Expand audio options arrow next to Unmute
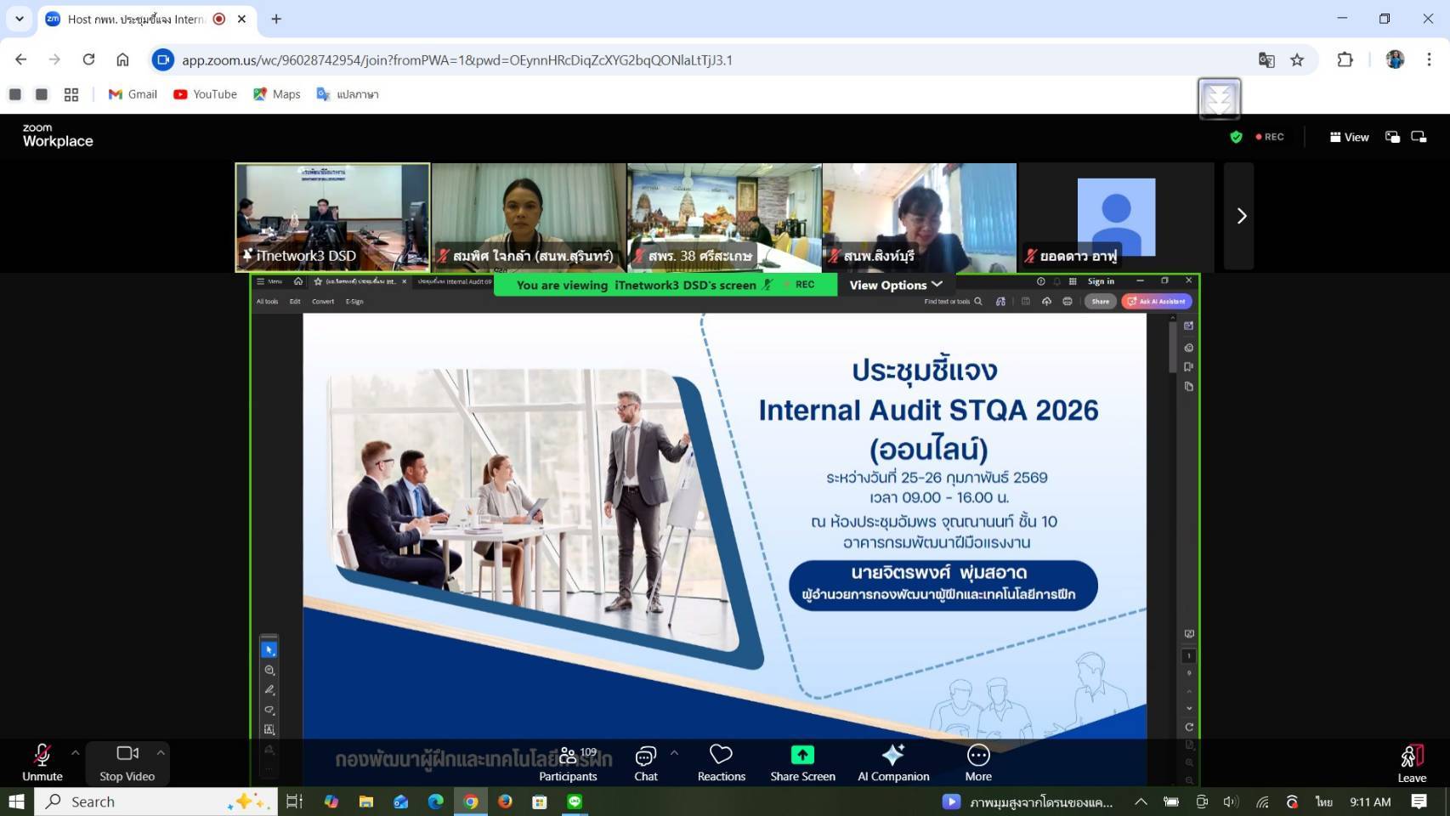1450x816 pixels. 76,752
